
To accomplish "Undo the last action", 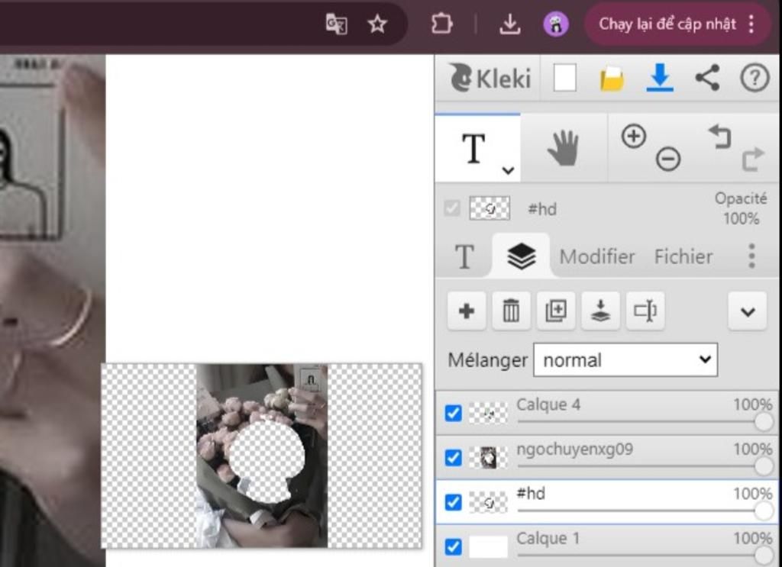I will click(x=719, y=137).
